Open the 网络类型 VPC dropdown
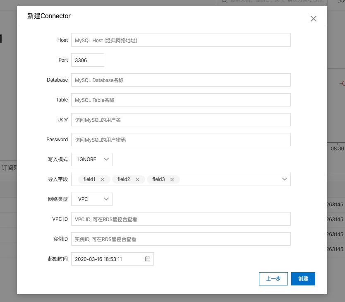345x302 pixels. 92,199
